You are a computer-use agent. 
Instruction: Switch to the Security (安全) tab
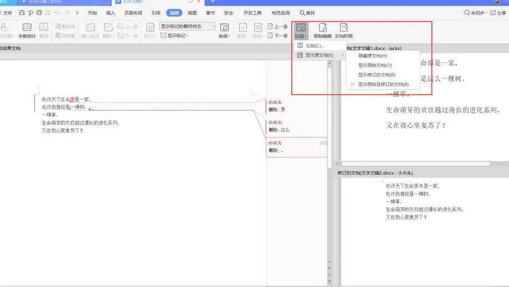pos(228,13)
